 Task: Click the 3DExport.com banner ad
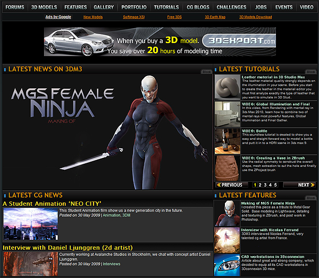tap(160, 41)
